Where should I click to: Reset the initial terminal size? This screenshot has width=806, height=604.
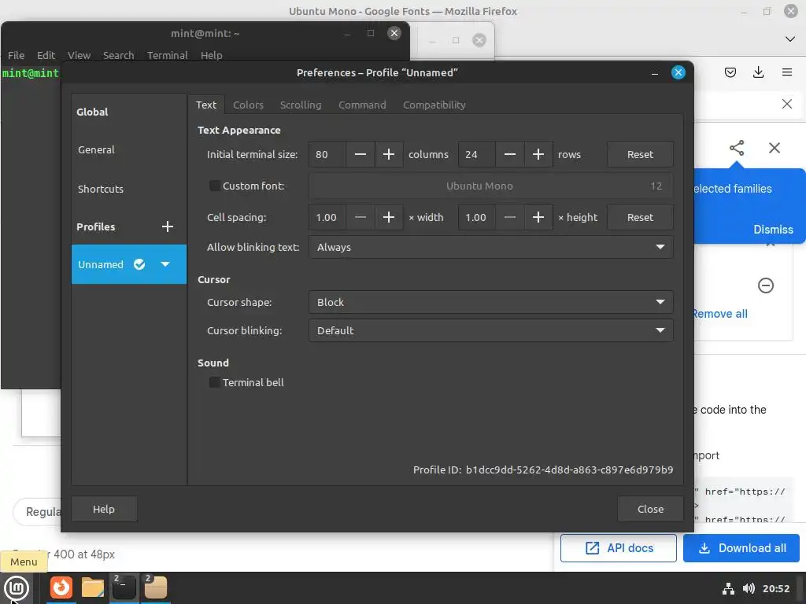[x=640, y=155]
